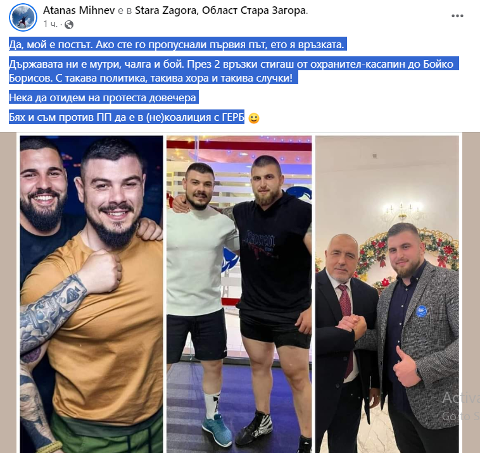Open the Atanas Mihnev name link
This screenshot has height=453, width=480.
pyautogui.click(x=79, y=10)
